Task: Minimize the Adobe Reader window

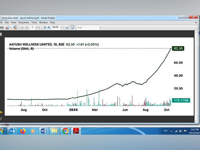Action: point(181,17)
